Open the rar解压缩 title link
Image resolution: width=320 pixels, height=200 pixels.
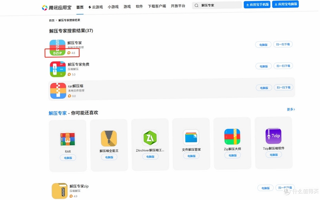tap(76, 86)
